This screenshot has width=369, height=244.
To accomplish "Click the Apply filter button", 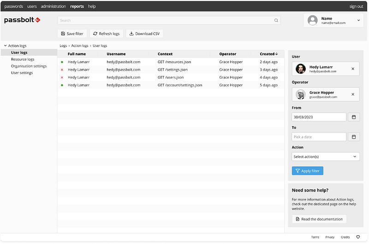I will point(308,171).
